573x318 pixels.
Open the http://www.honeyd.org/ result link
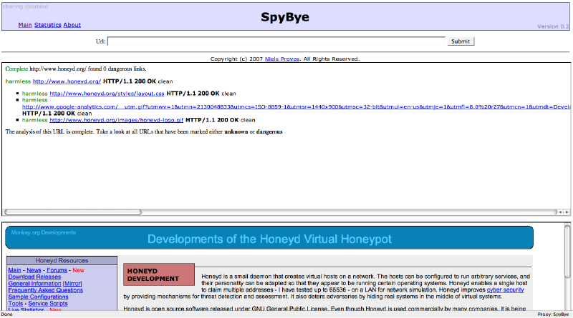pos(67,81)
